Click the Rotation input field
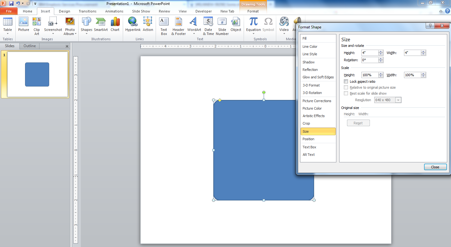Viewport: 451px width, 247px height. pyautogui.click(x=370, y=60)
